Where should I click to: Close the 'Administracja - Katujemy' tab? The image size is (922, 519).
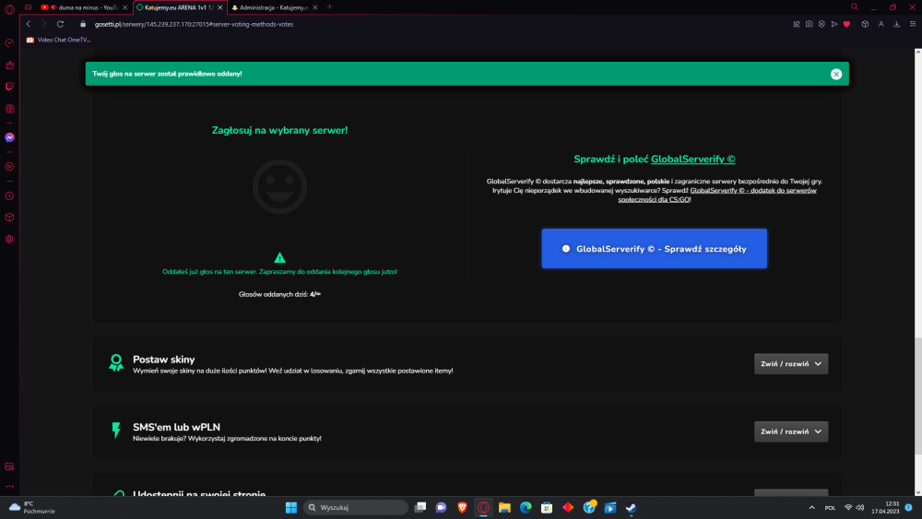(315, 7)
